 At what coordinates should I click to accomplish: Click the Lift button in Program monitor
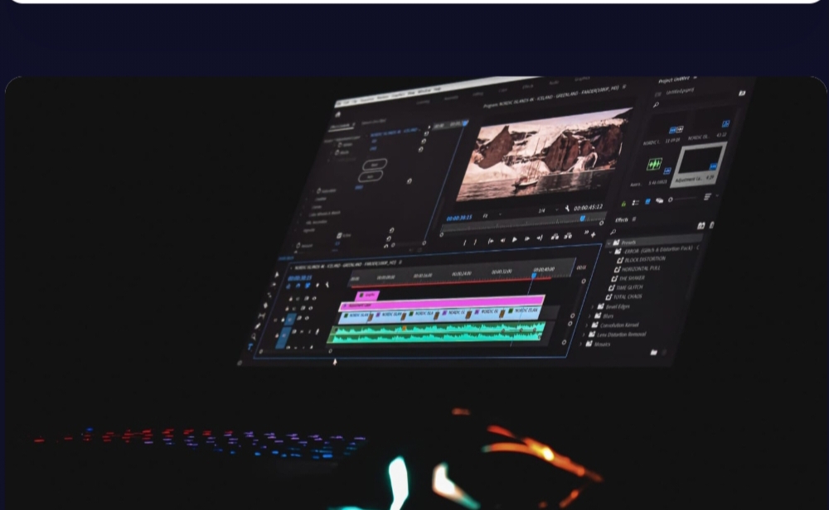point(555,237)
